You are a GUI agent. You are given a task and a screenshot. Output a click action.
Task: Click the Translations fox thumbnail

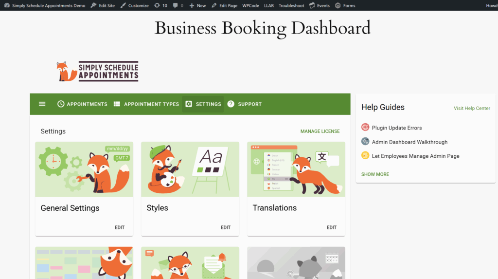(296, 169)
